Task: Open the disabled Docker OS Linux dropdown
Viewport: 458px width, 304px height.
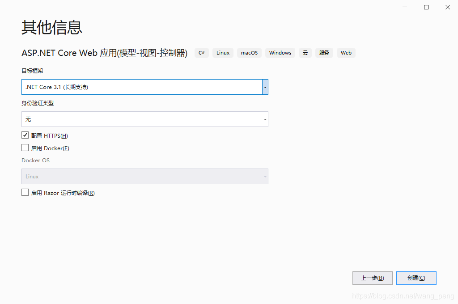Action: pos(145,177)
